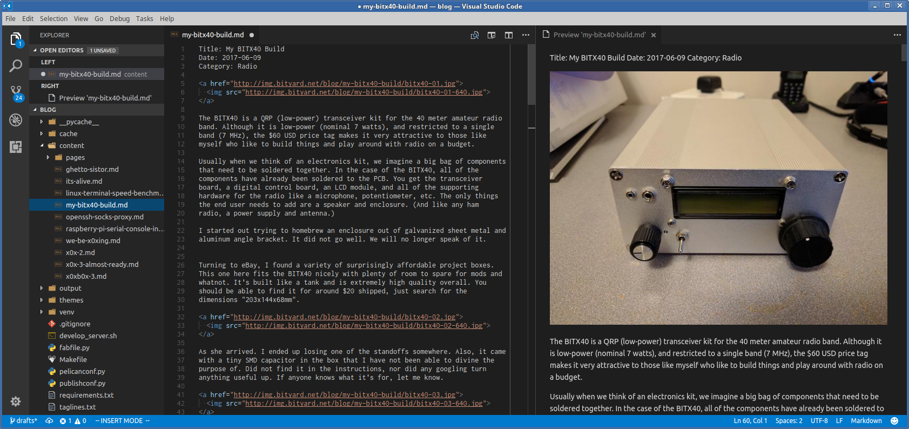Expand the themes folder
Image resolution: width=909 pixels, height=429 pixels.
coord(42,300)
